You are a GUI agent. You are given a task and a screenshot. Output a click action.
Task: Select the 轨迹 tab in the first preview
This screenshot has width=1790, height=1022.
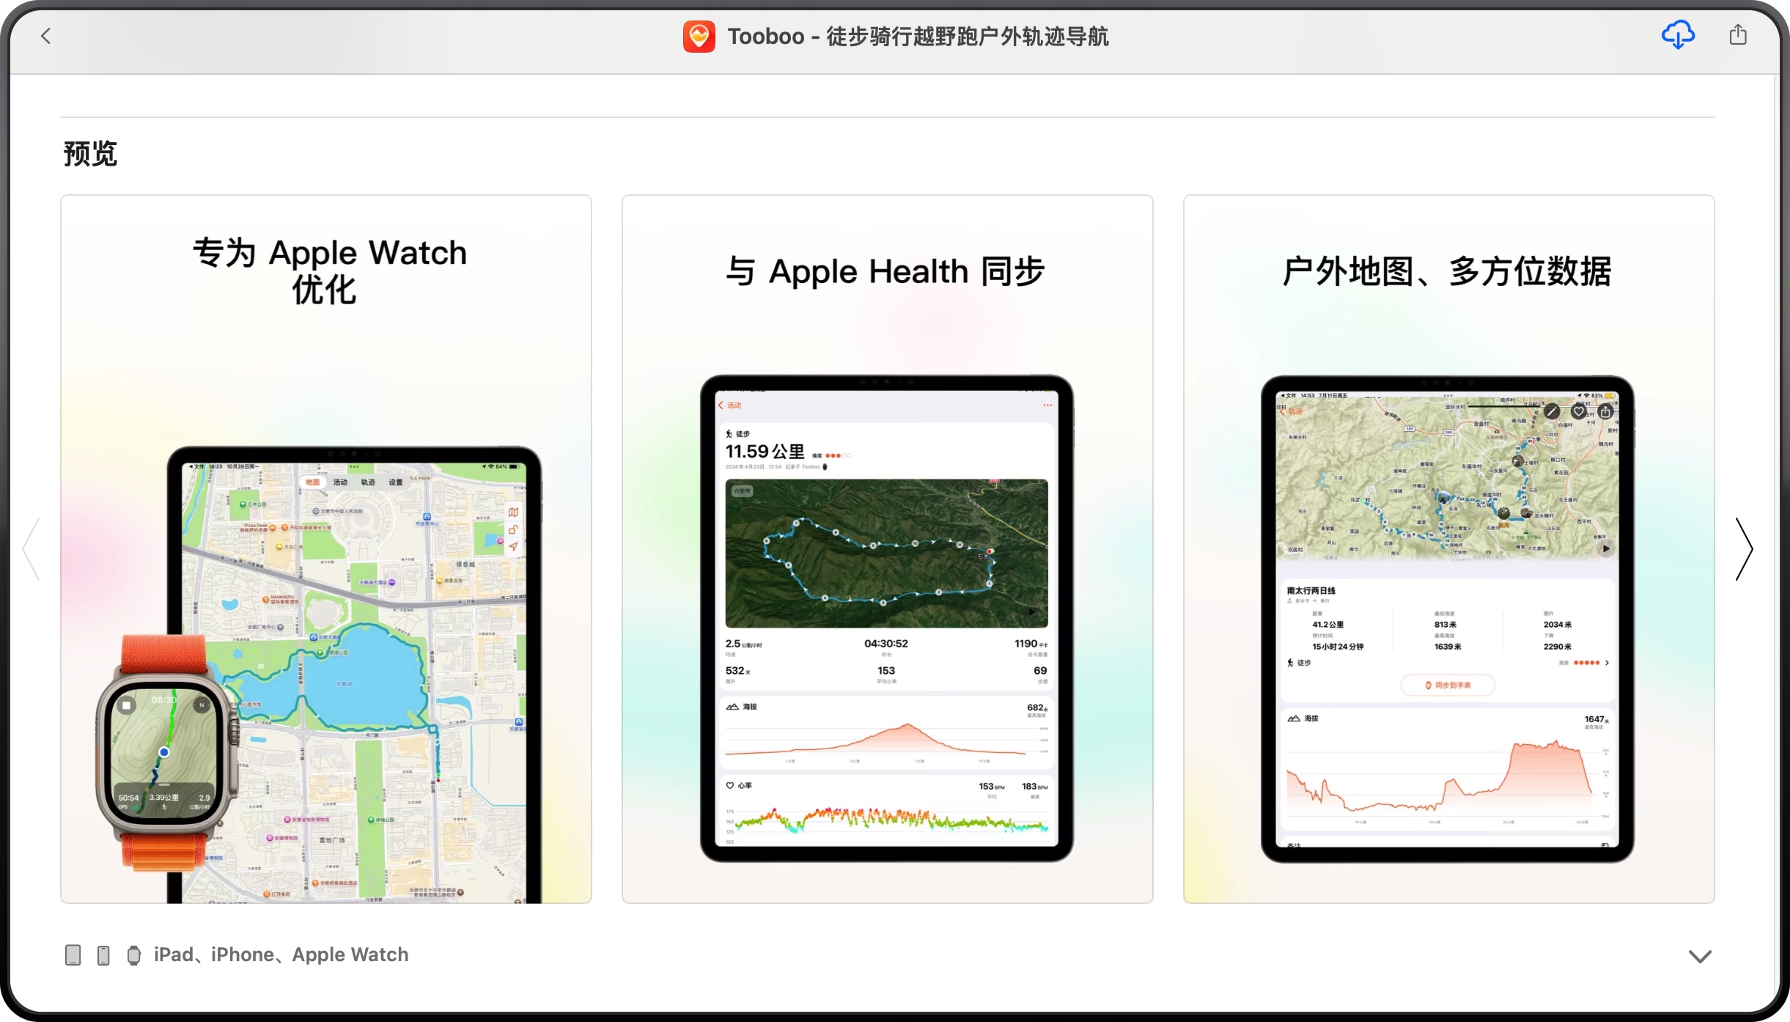pos(368,482)
